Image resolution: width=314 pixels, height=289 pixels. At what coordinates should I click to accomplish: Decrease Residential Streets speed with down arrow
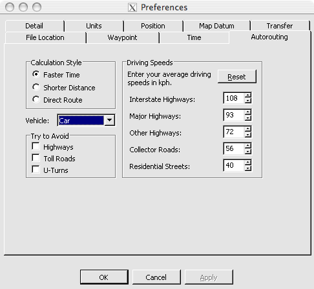click(x=248, y=168)
